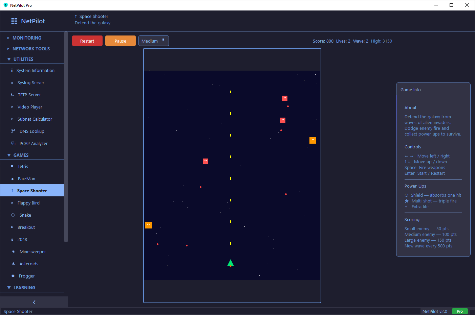Screen dimensions: 475x315
Task: Click the green Pro badge
Action: (x=460, y=311)
